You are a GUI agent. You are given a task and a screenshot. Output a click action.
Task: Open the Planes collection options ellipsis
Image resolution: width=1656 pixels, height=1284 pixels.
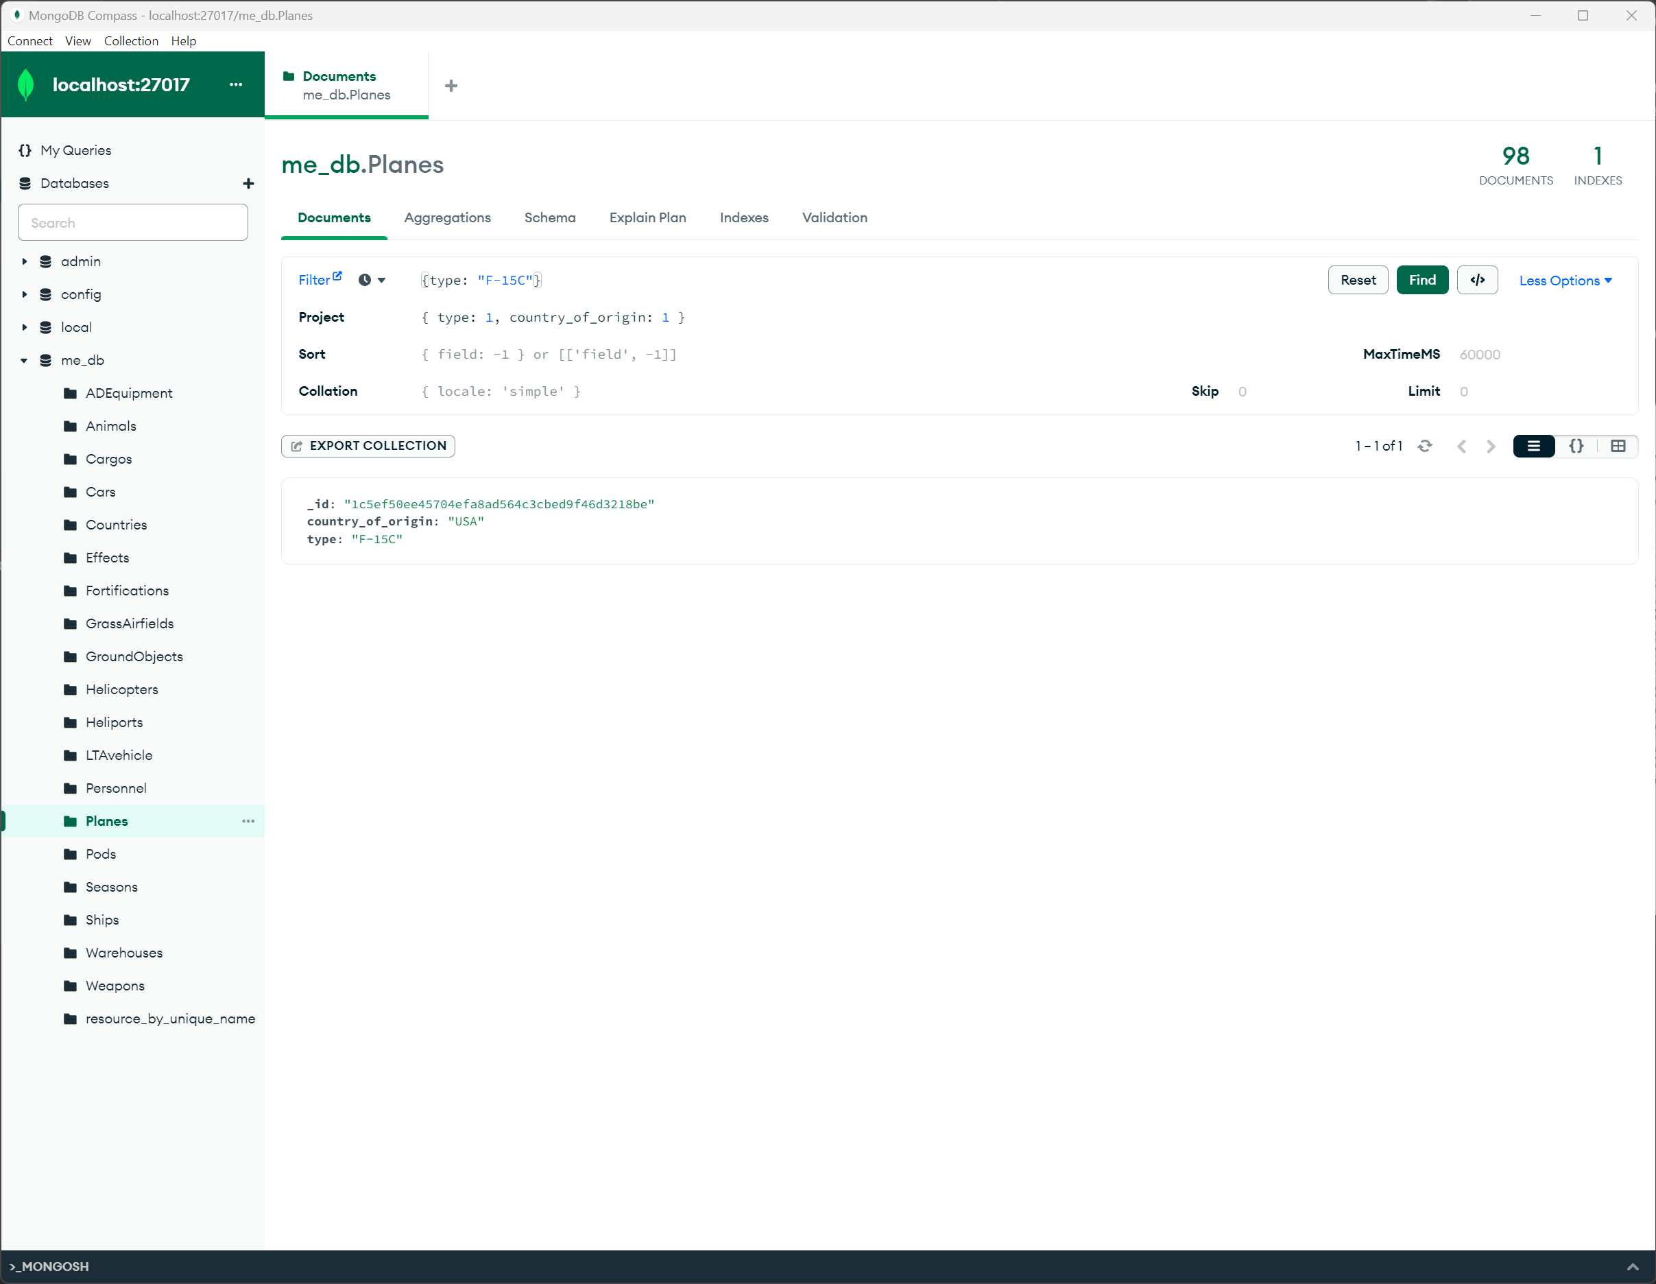click(248, 822)
